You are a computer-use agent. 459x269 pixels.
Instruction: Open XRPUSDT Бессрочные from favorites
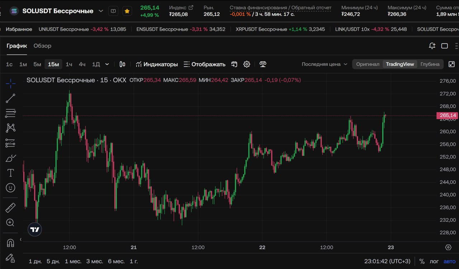tap(280, 29)
